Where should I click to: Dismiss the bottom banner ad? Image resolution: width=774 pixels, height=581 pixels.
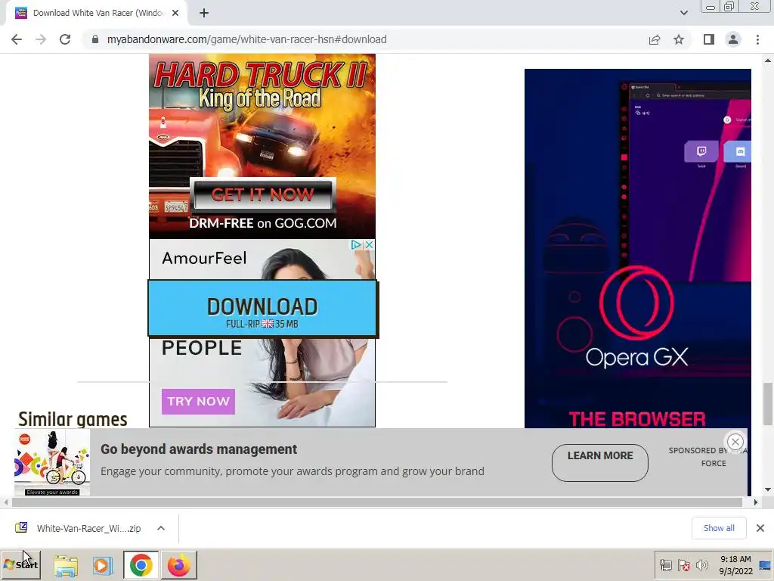[735, 442]
